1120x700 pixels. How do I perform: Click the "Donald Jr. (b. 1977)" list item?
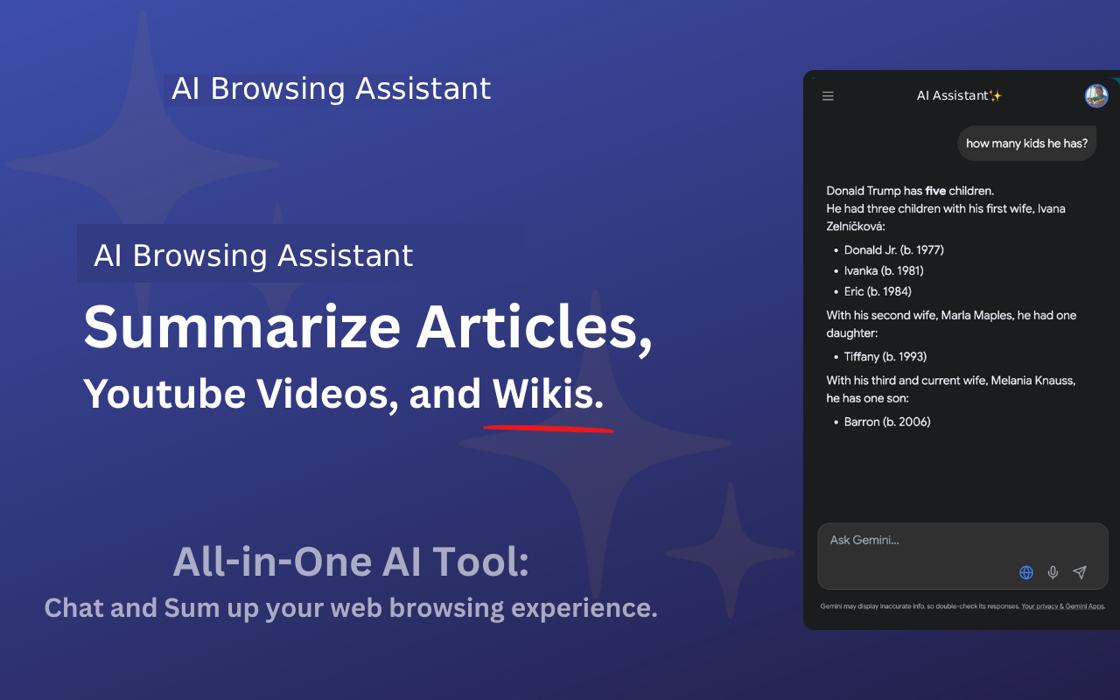(893, 250)
